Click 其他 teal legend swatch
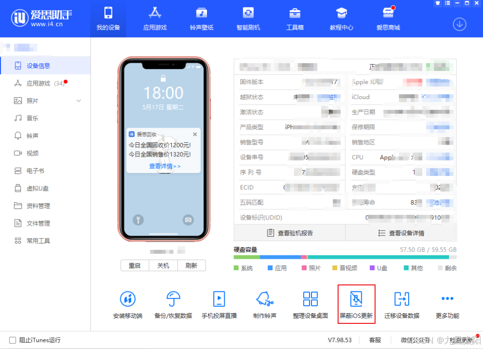The image size is (483, 349). [406, 268]
